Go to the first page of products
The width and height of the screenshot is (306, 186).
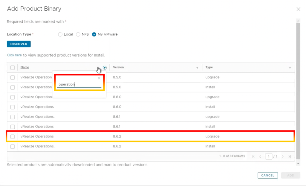(253, 156)
